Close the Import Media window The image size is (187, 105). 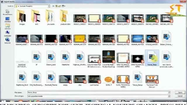[183, 1]
